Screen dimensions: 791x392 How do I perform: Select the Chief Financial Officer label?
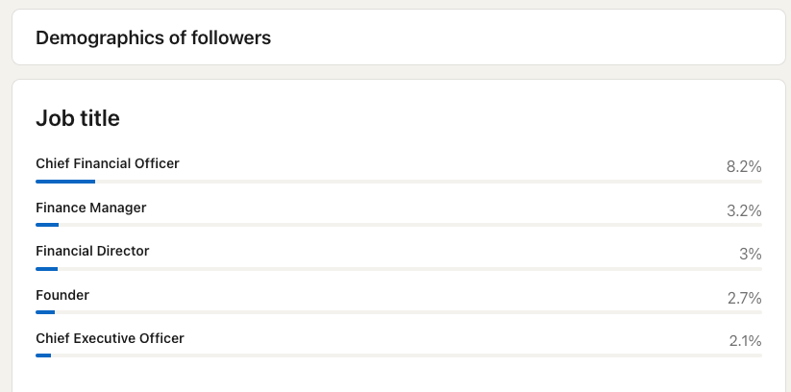(x=108, y=163)
